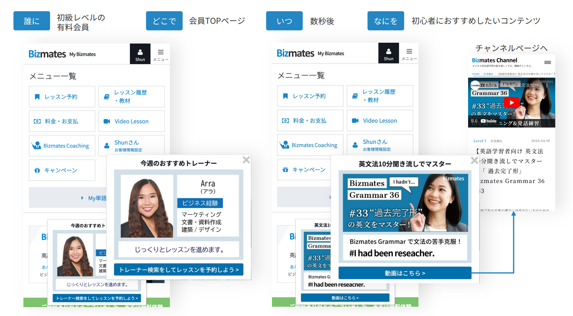
Task: Click trainer Arra's photo in the large popup
Action: point(147,206)
